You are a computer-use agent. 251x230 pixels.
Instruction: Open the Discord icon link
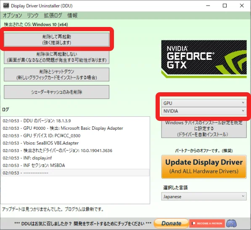232,223
